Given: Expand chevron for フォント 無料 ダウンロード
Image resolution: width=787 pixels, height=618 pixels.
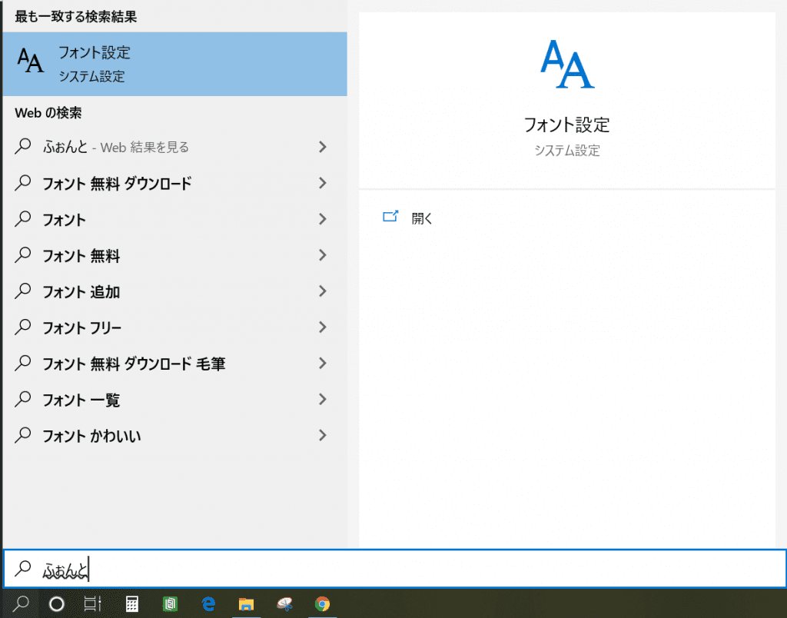Looking at the screenshot, I should (x=322, y=183).
